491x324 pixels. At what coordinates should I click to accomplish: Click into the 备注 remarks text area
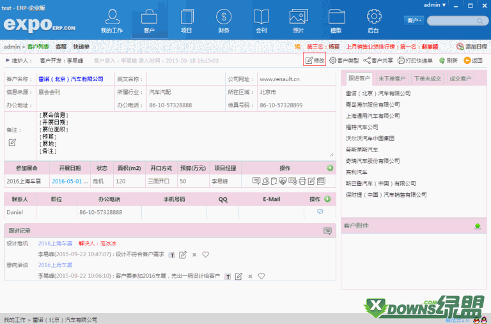pyautogui.click(x=185, y=135)
